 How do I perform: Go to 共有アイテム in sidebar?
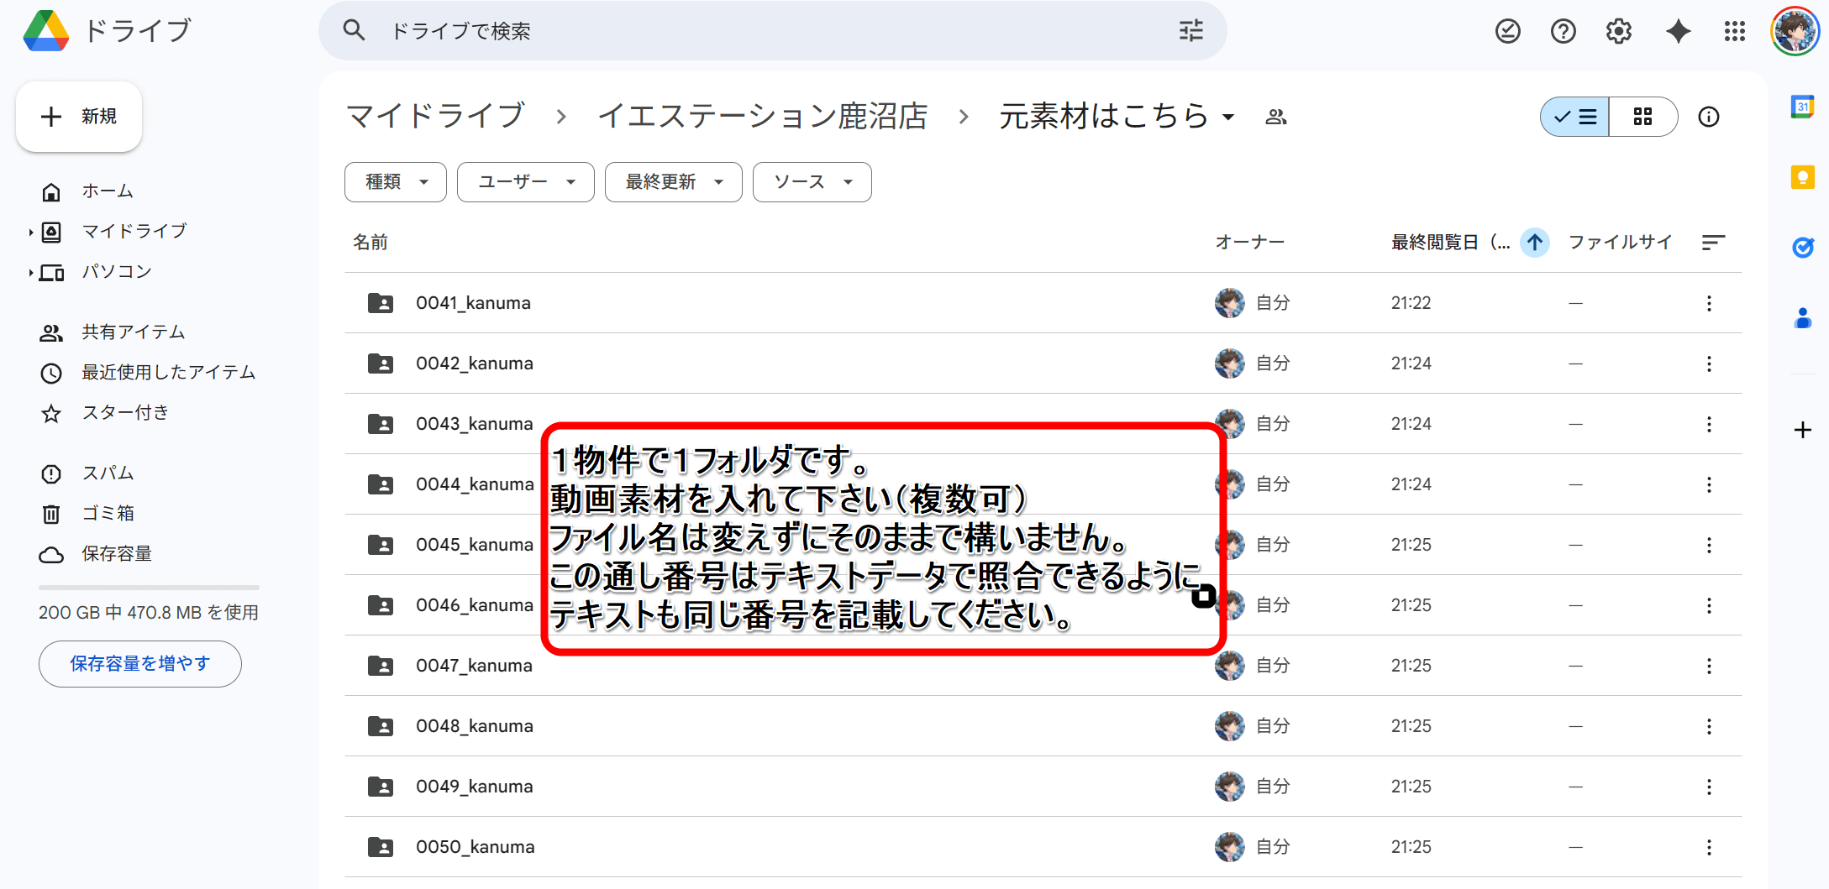[133, 332]
